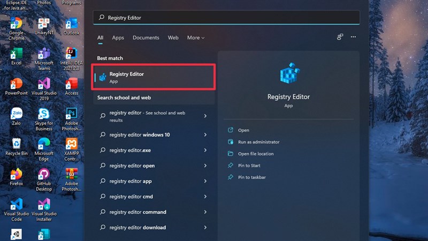
Task: Expand arrow for 'registry editor cmd'
Action: 205,197
